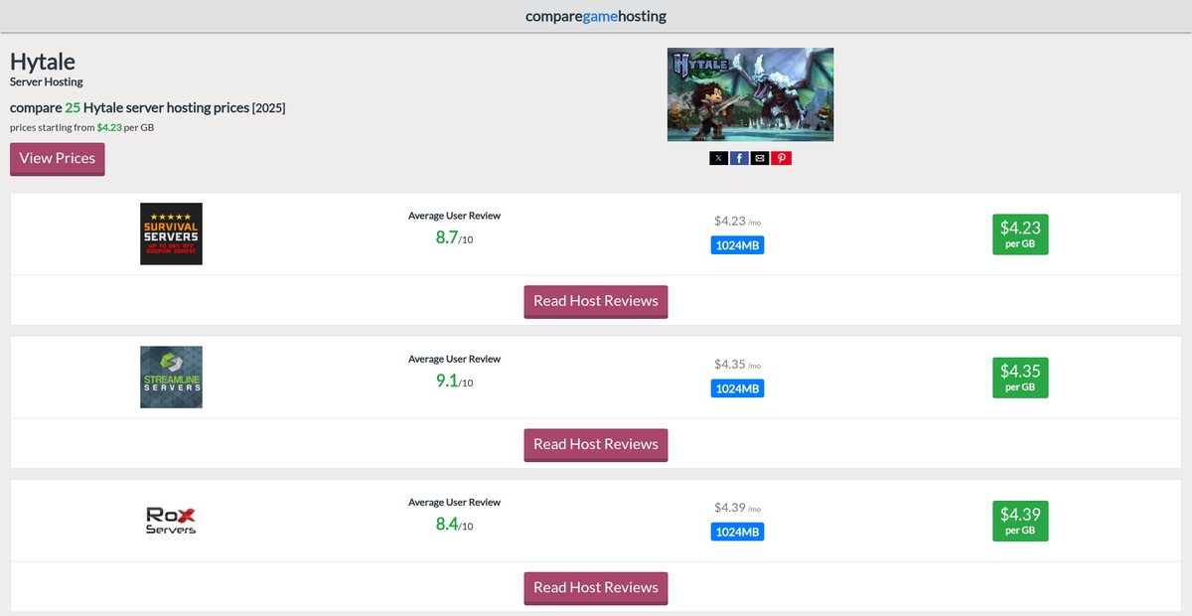Click 1024MB badge in Rox Servers row
The height and width of the screenshot is (616, 1192).
pyautogui.click(x=737, y=532)
